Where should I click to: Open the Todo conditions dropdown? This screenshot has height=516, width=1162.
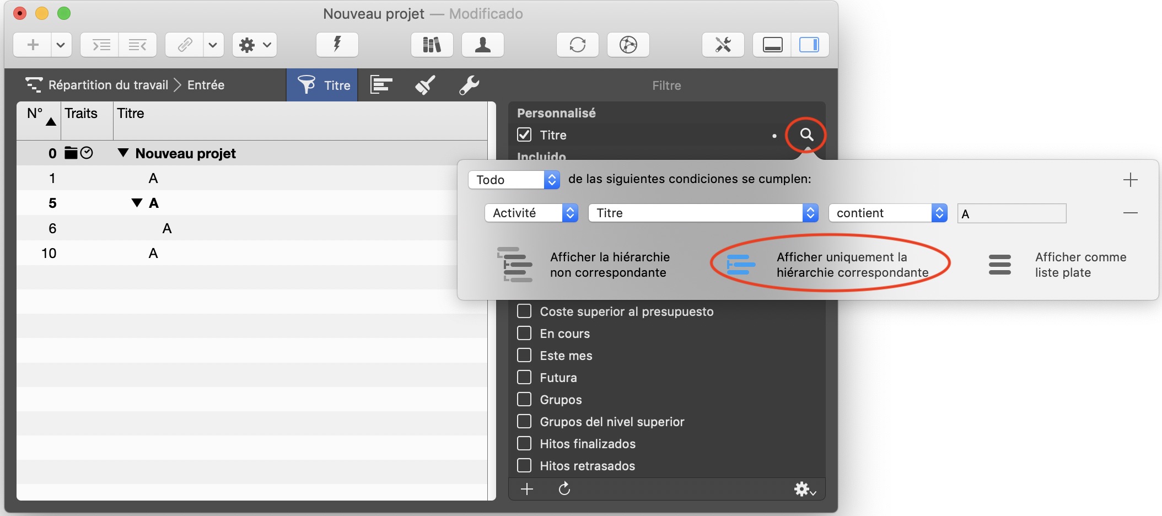tap(514, 180)
